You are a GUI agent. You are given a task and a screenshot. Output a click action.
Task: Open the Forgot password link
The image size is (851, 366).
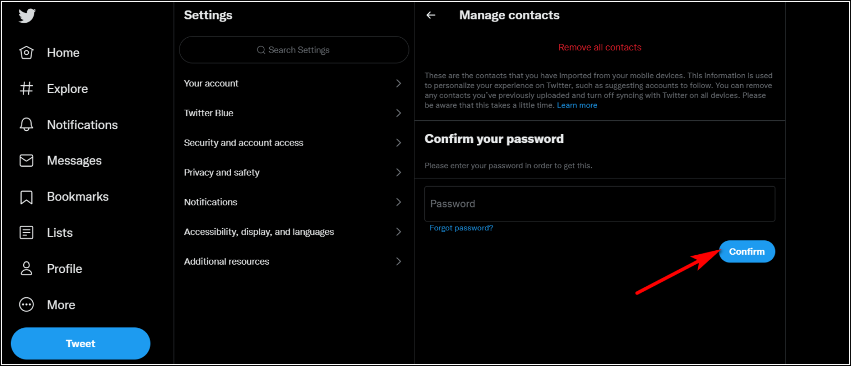[461, 228]
